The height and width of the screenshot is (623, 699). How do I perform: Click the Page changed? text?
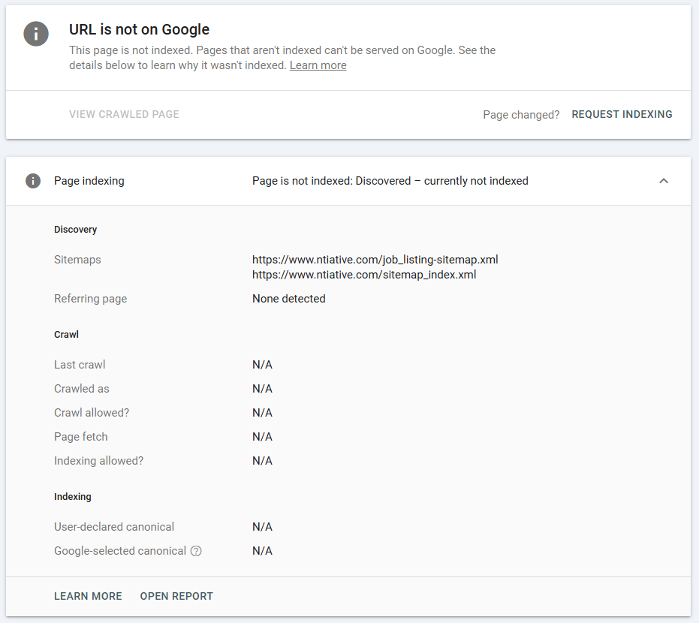tap(521, 115)
